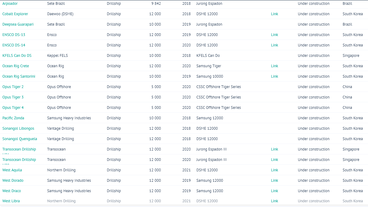
Task: Click the Link in West Libra row
Action: pos(274,201)
